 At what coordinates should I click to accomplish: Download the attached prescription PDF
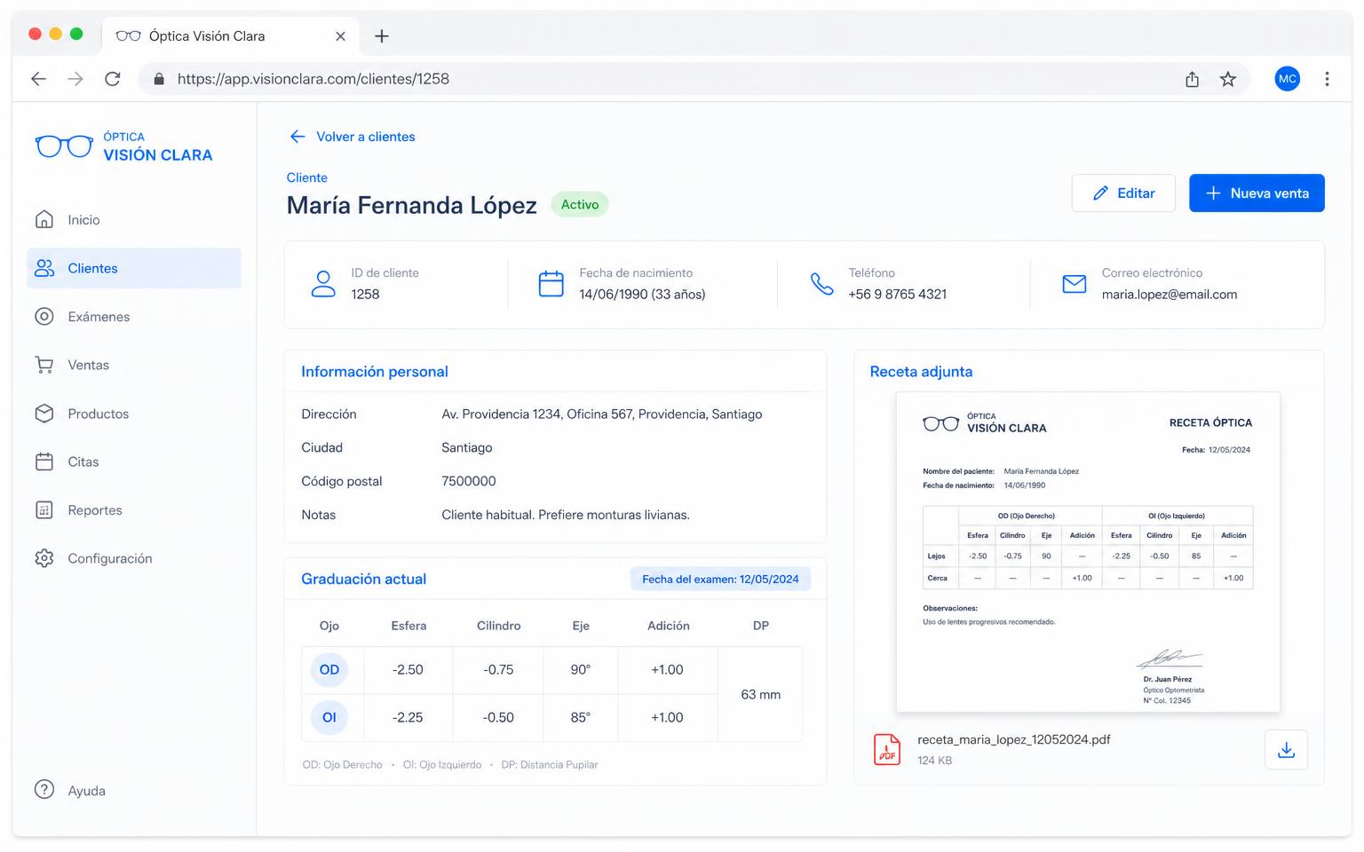(1286, 750)
